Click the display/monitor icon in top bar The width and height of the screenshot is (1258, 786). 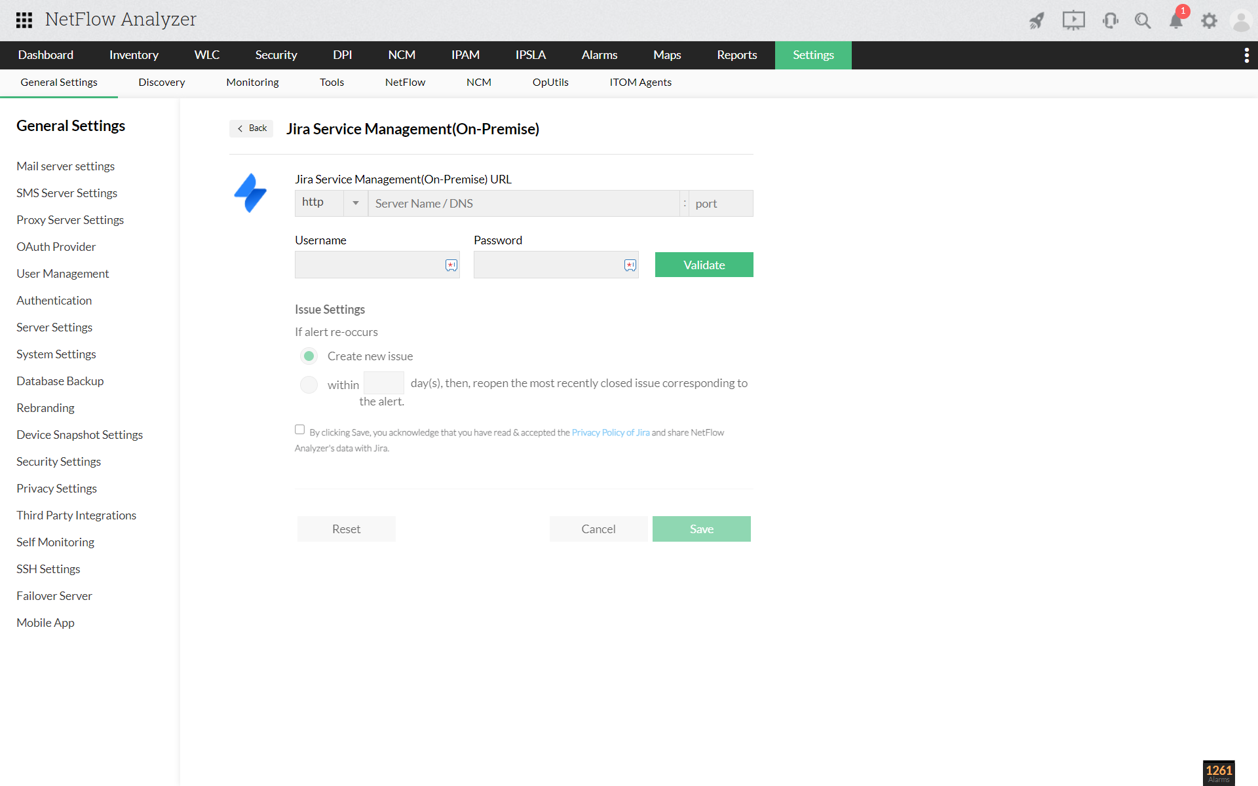(1073, 20)
